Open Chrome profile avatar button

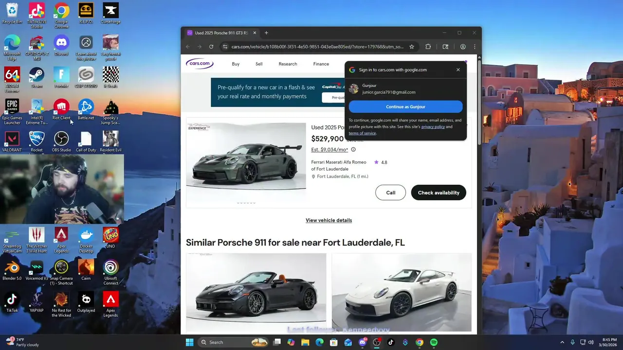coord(463,47)
